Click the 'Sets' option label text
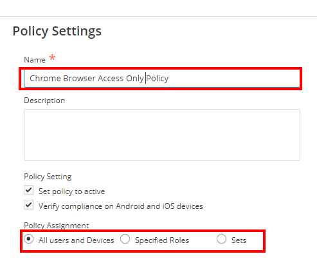The image size is (317, 263). tap(239, 240)
